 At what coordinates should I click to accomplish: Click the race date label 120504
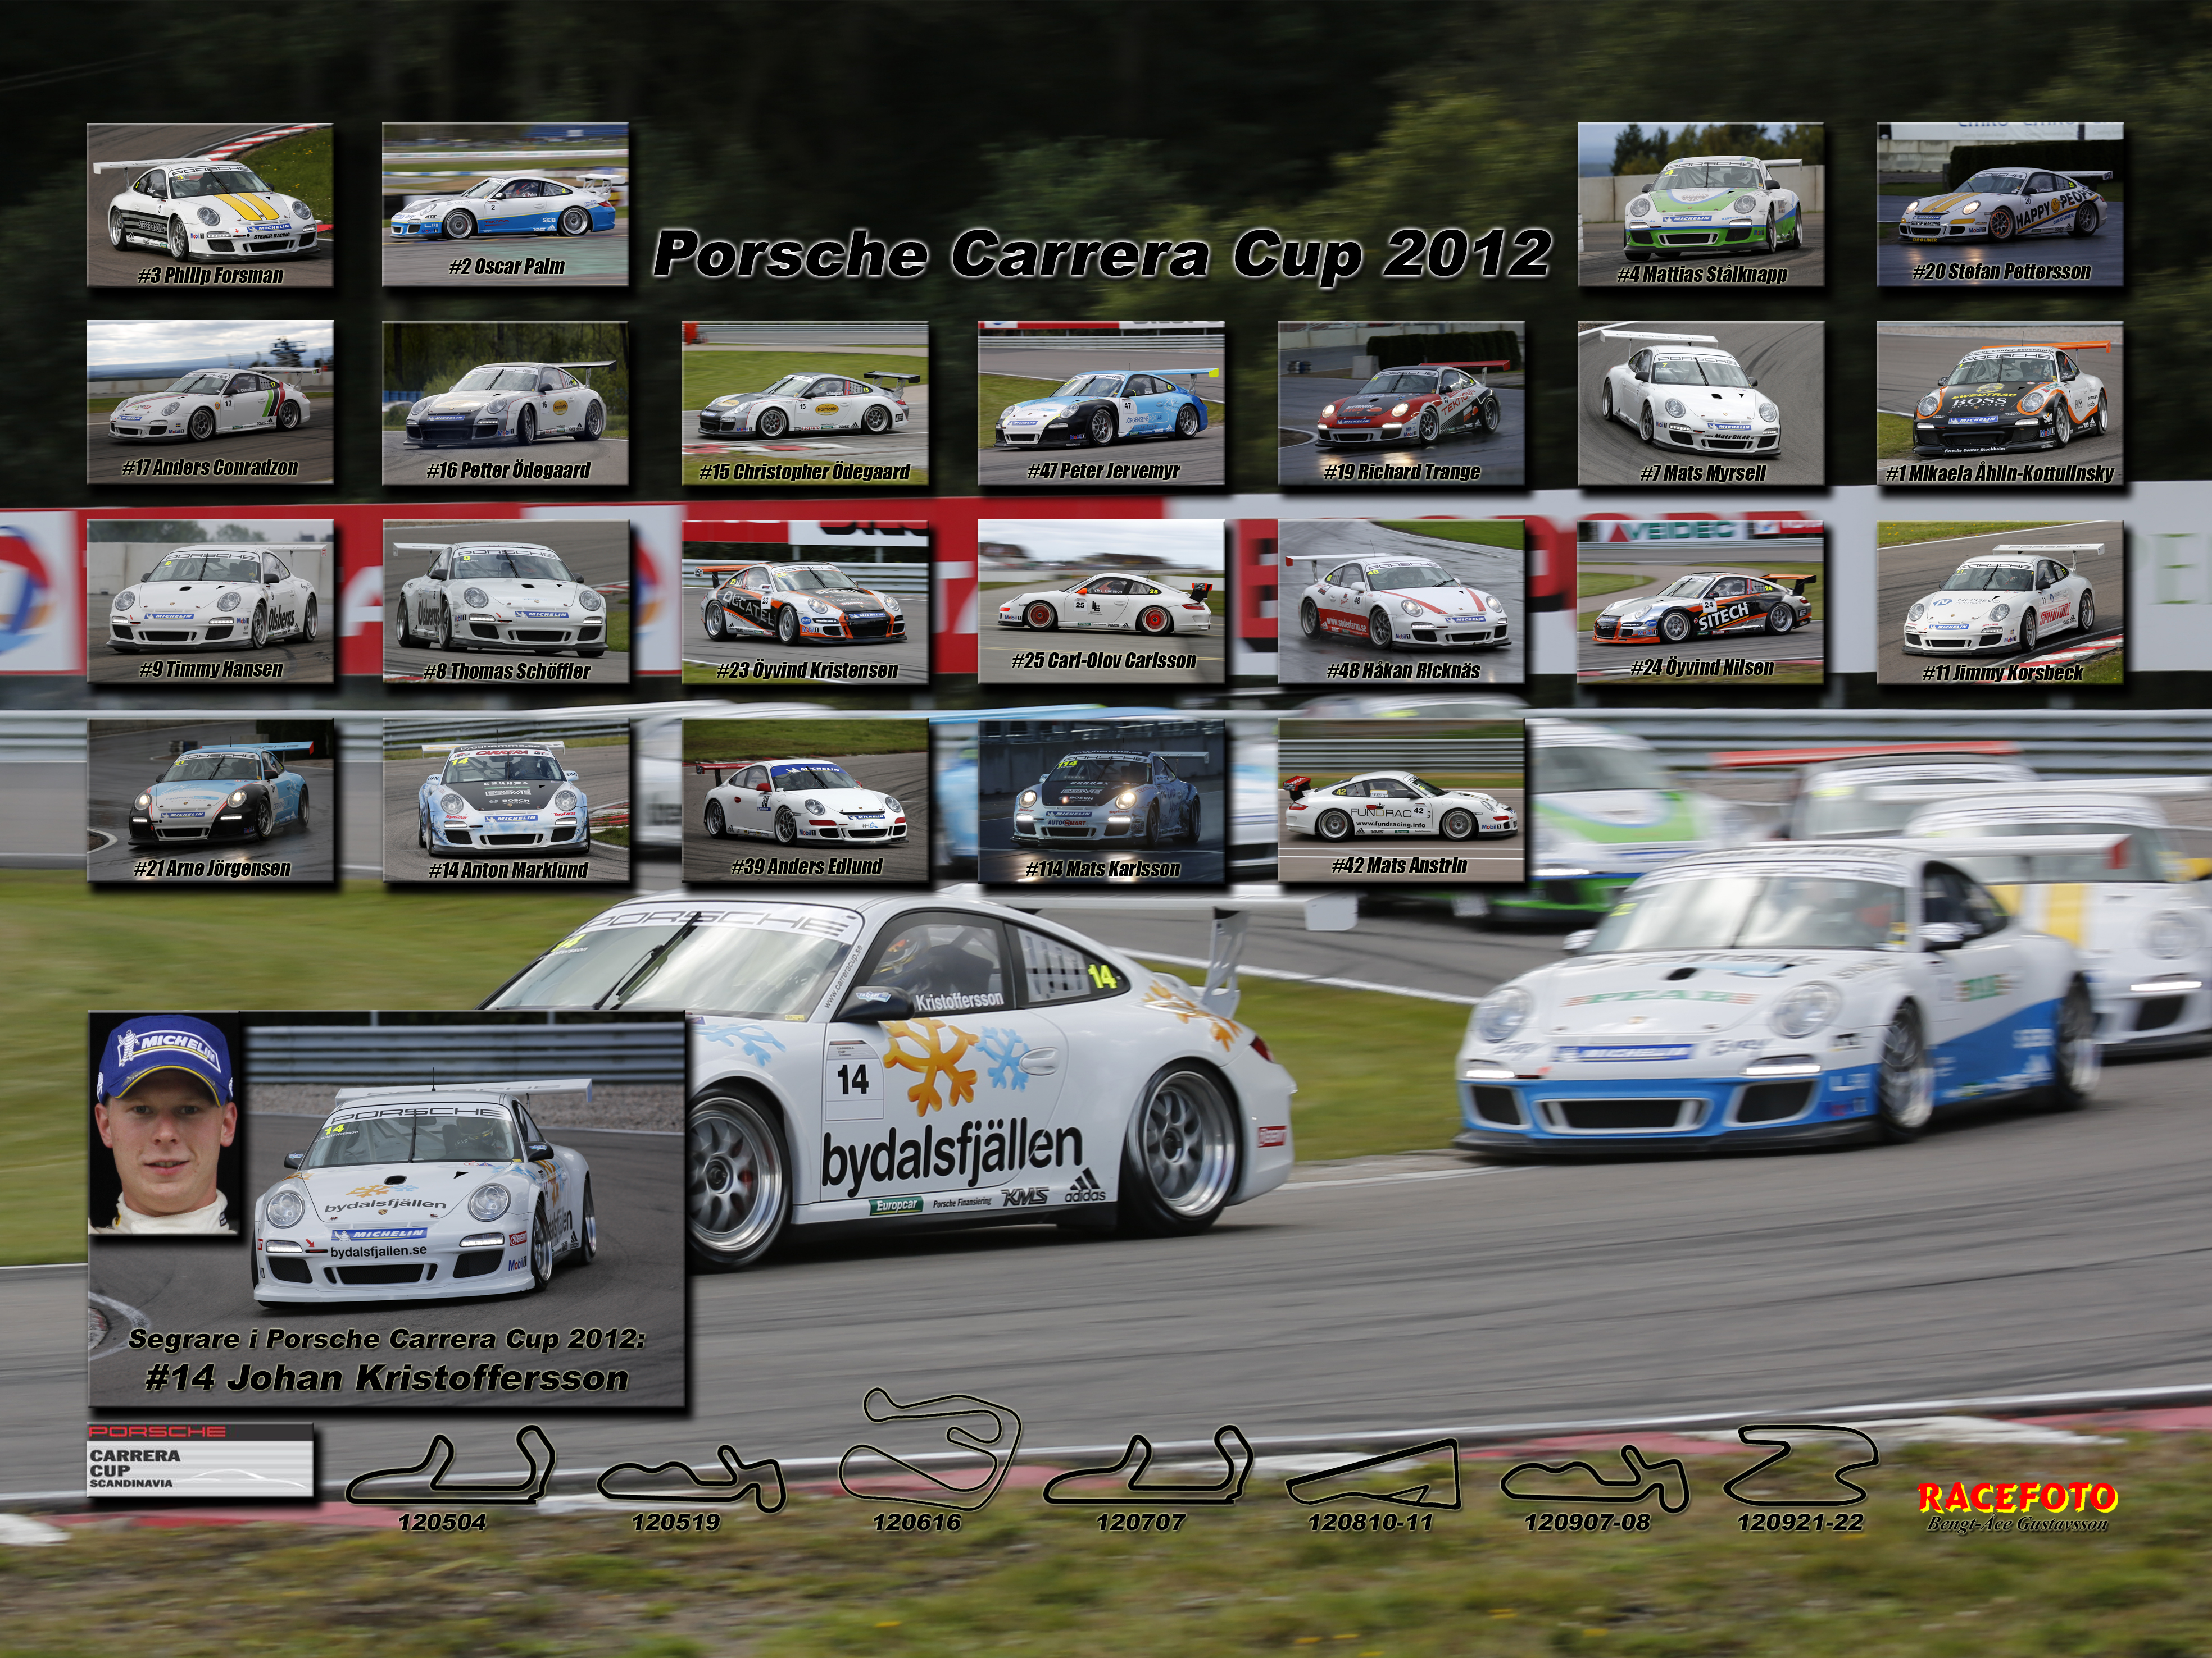[x=442, y=1522]
